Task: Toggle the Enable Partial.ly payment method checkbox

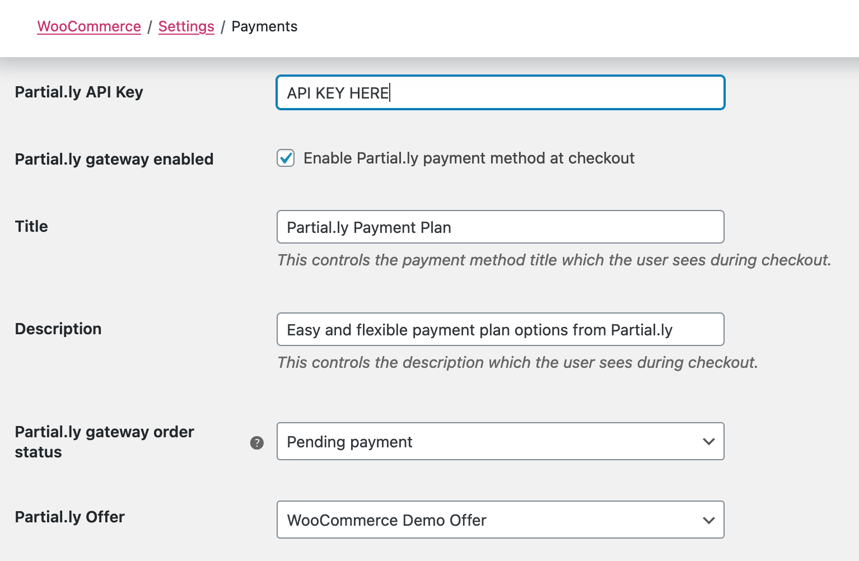Action: (286, 158)
